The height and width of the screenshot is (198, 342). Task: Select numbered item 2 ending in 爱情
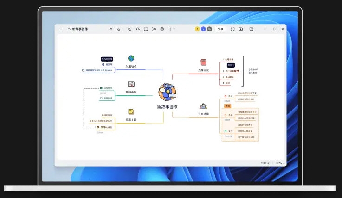pos(231,71)
